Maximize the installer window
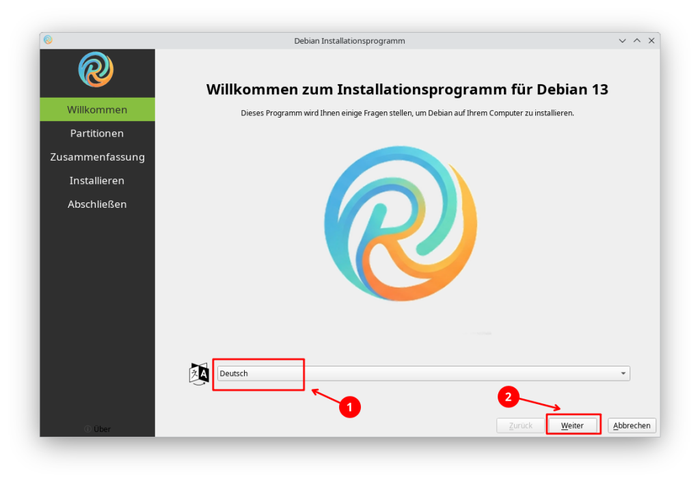700x484 pixels. (637, 40)
